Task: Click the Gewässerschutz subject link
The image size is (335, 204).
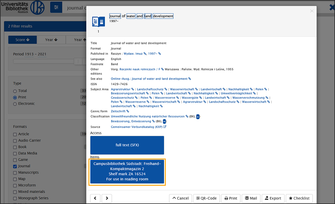Action: pos(123,98)
